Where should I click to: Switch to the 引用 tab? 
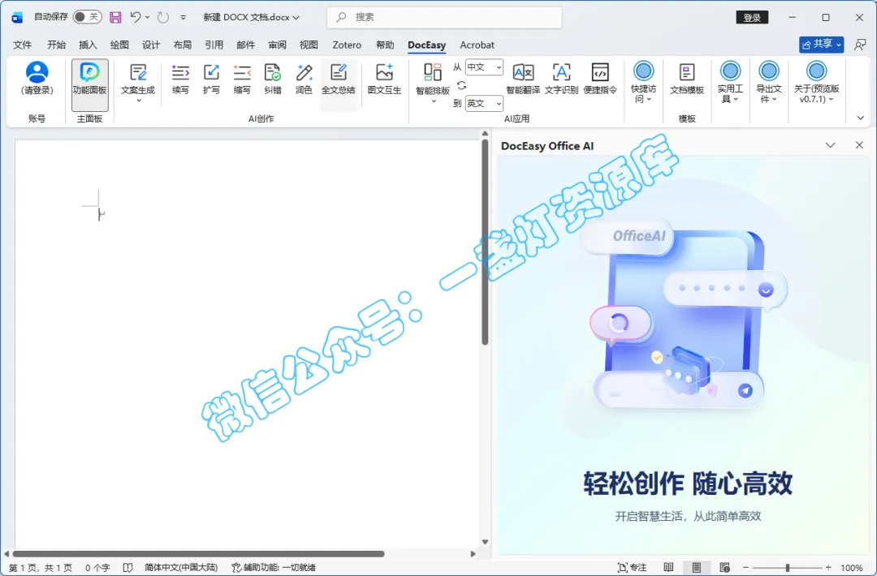(214, 45)
